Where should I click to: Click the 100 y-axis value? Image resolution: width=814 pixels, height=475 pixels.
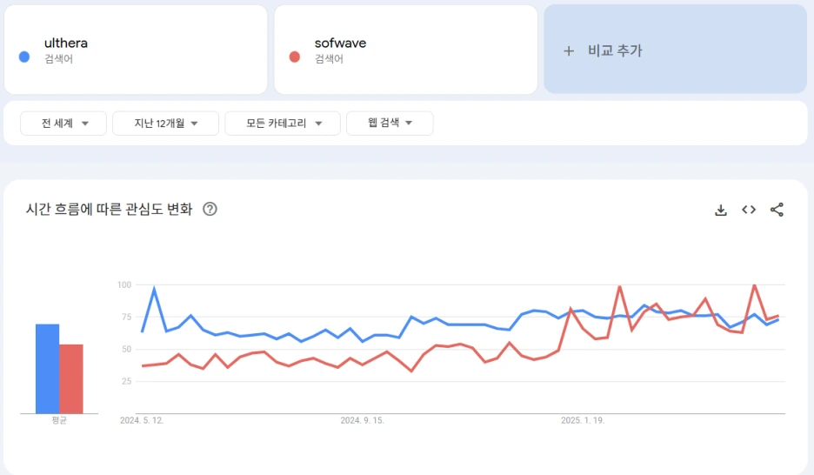[124, 285]
